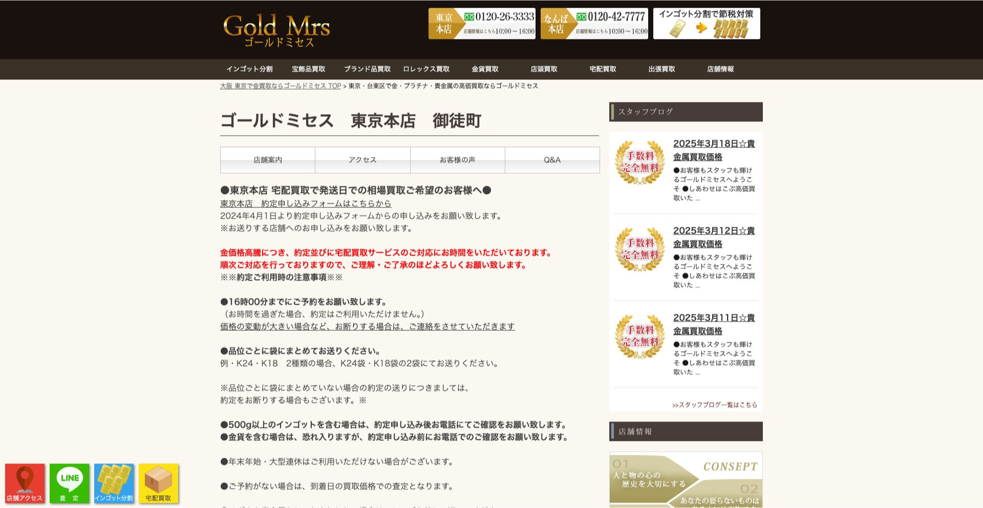
Task: Click the excerpt under the 3月18日 blog post
Action: pos(714,184)
